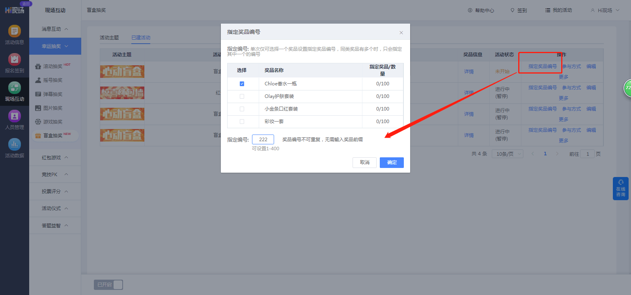Tick the 彩妆一套 prize checkbox
The height and width of the screenshot is (295, 631).
click(242, 122)
